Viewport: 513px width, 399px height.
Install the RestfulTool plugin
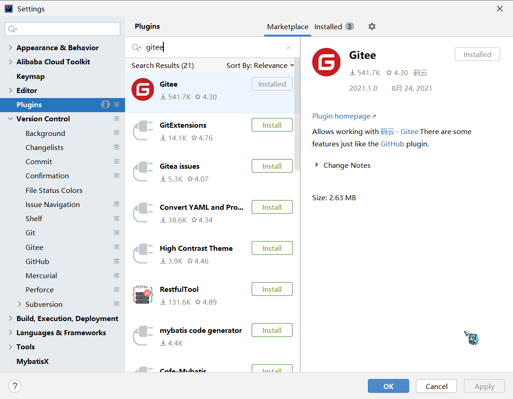point(272,289)
